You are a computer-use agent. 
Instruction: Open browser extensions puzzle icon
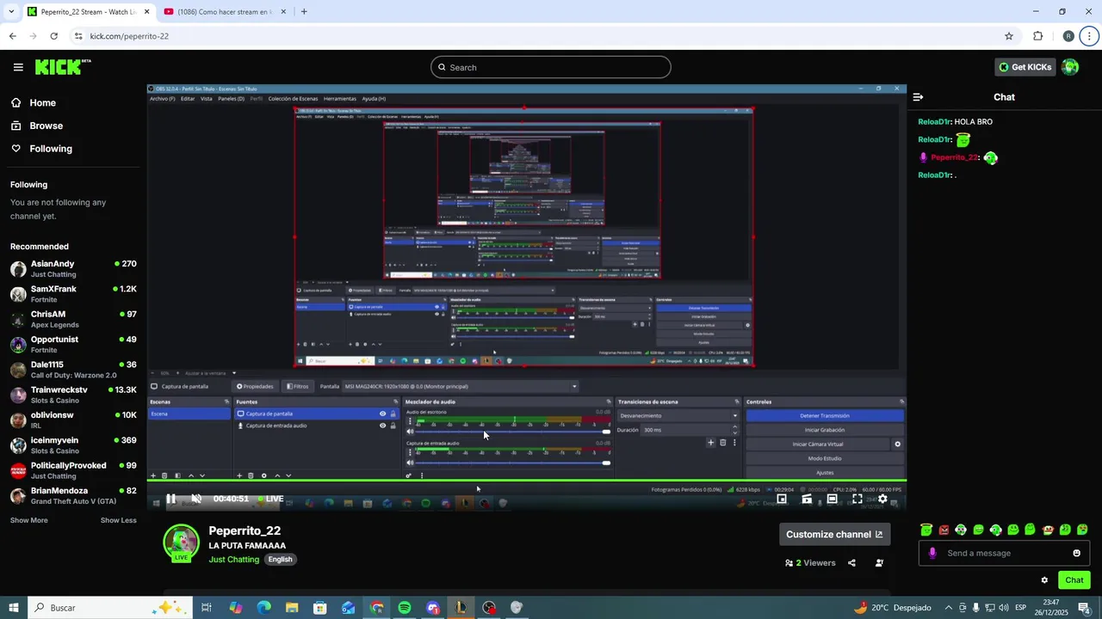point(1037,36)
